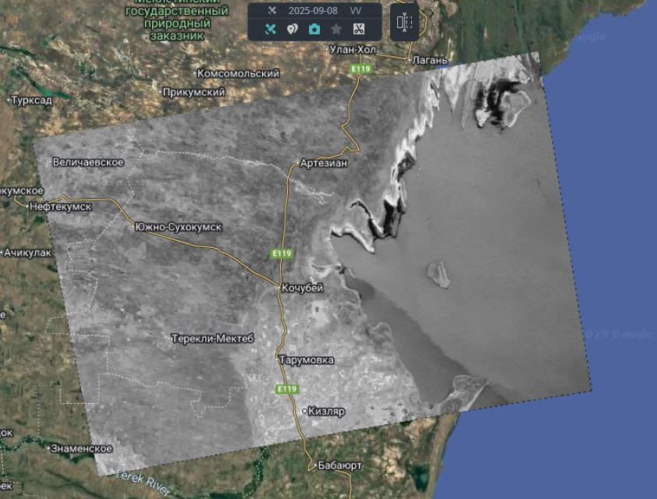Click the small satellite icon beside the date
Screen dimensions: 657x499
(272, 11)
